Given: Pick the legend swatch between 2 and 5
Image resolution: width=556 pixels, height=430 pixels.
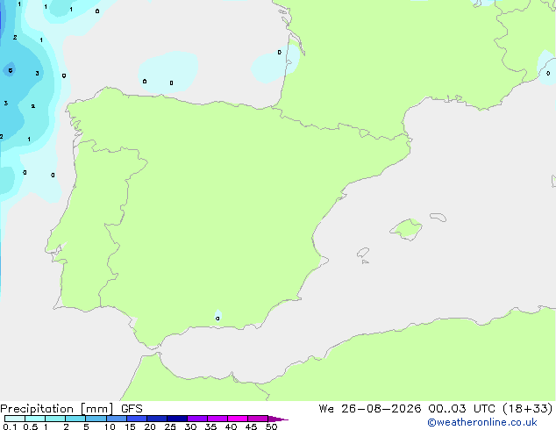Looking at the screenshot, I should click(75, 419).
